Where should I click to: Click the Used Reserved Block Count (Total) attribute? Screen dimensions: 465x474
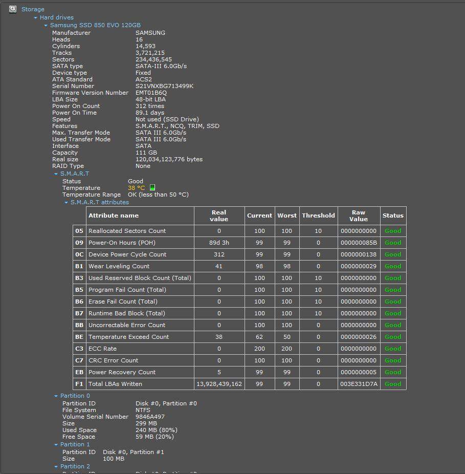tap(140, 278)
